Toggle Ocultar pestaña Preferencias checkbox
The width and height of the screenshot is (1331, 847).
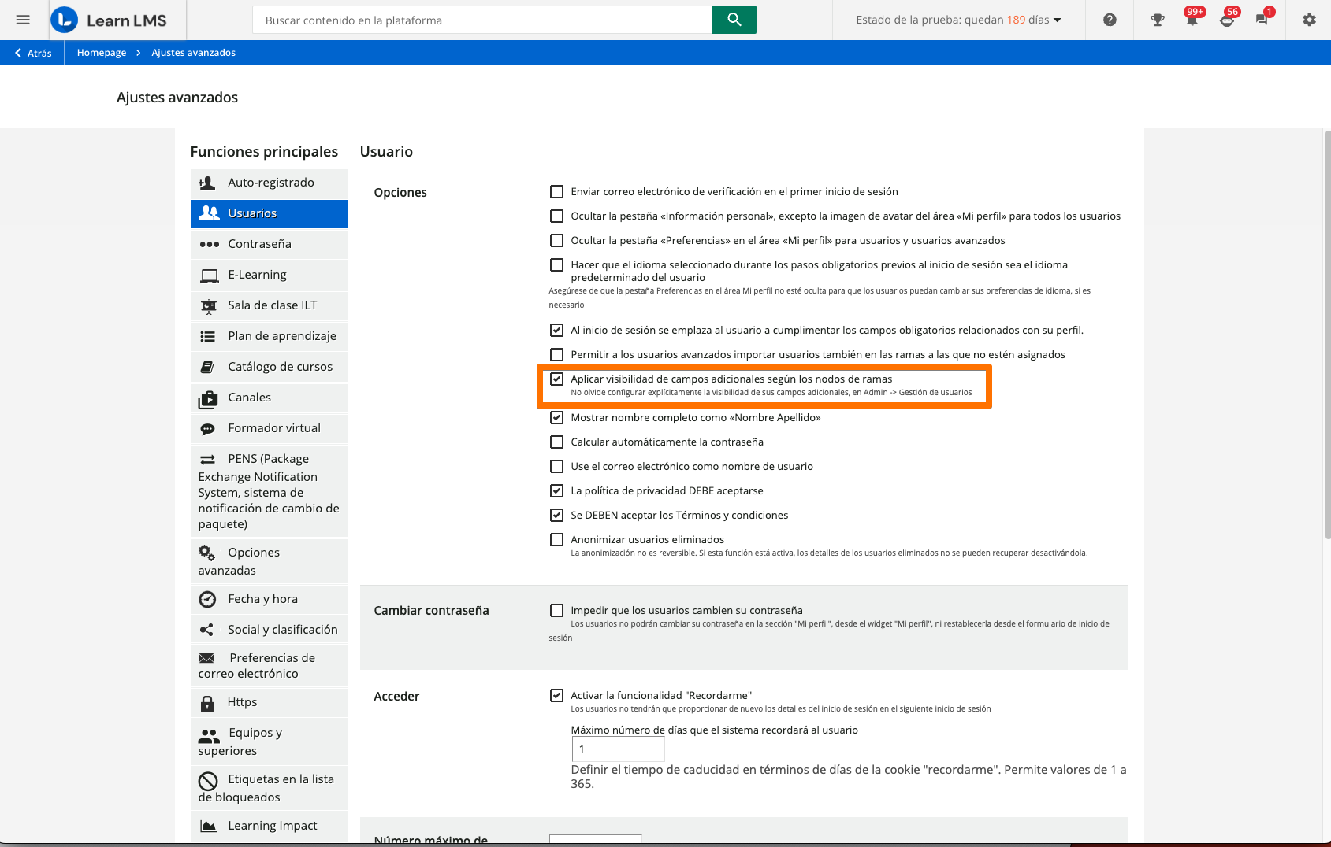[x=556, y=240]
